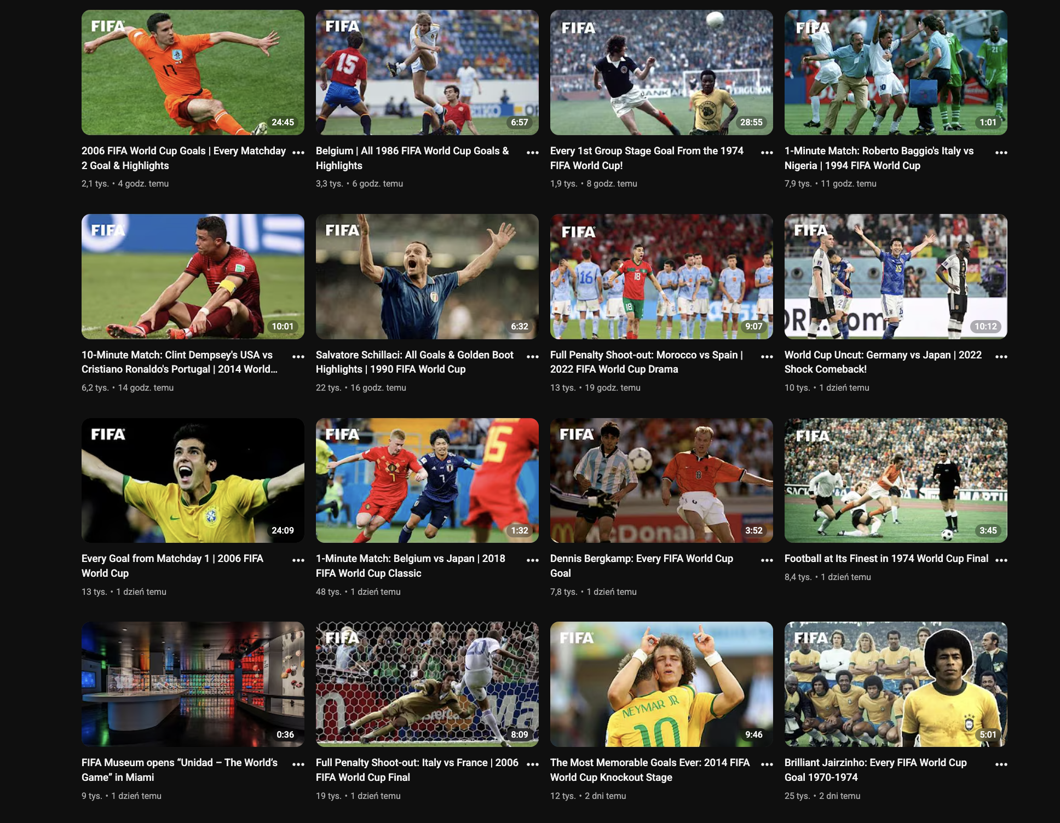Image resolution: width=1060 pixels, height=823 pixels.
Task: Open the Dempsey USA vs Ronaldo Portugal thumbnail
Action: (193, 276)
